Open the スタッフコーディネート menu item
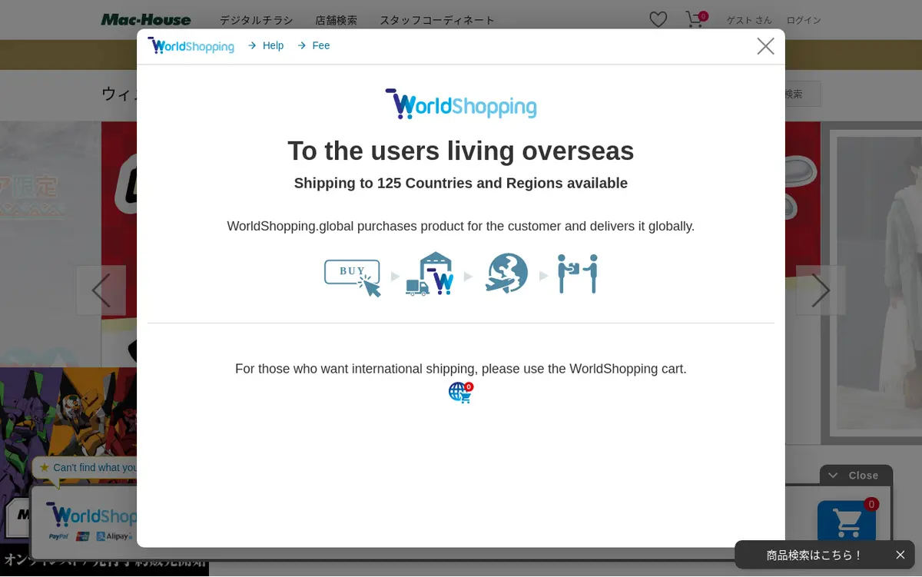Screen dimensions: 922x577 (437, 21)
